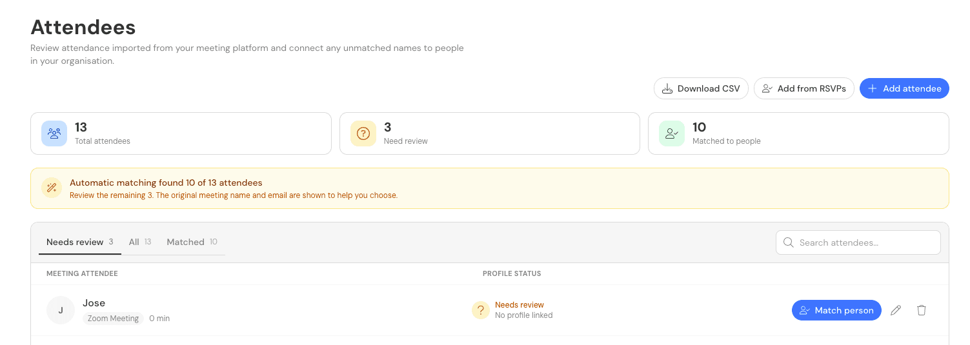Click the blue Add attendee button
The image size is (970, 345).
pyautogui.click(x=904, y=88)
